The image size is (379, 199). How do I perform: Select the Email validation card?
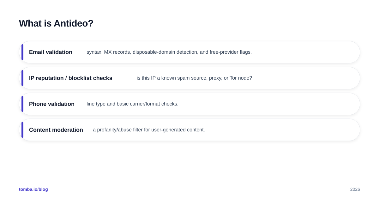(189, 52)
